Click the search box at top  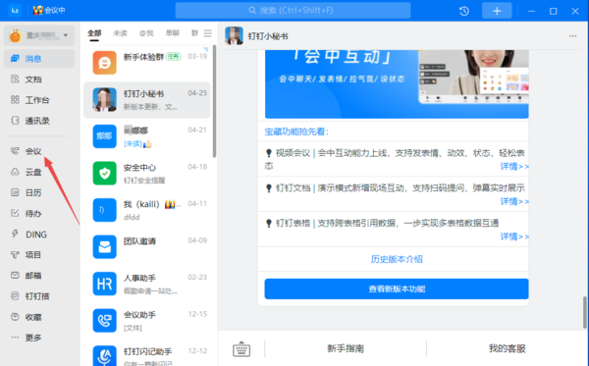click(x=293, y=11)
